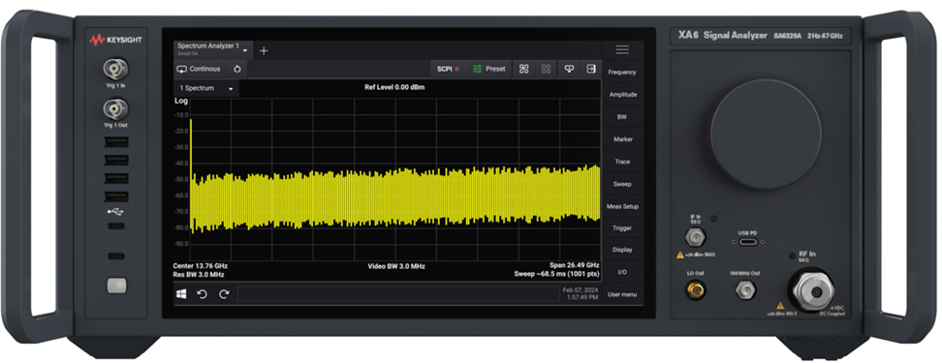Image resolution: width=942 pixels, height=363 pixels.
Task: Open the 1 Spectrum window dropdown
Action: click(230, 89)
